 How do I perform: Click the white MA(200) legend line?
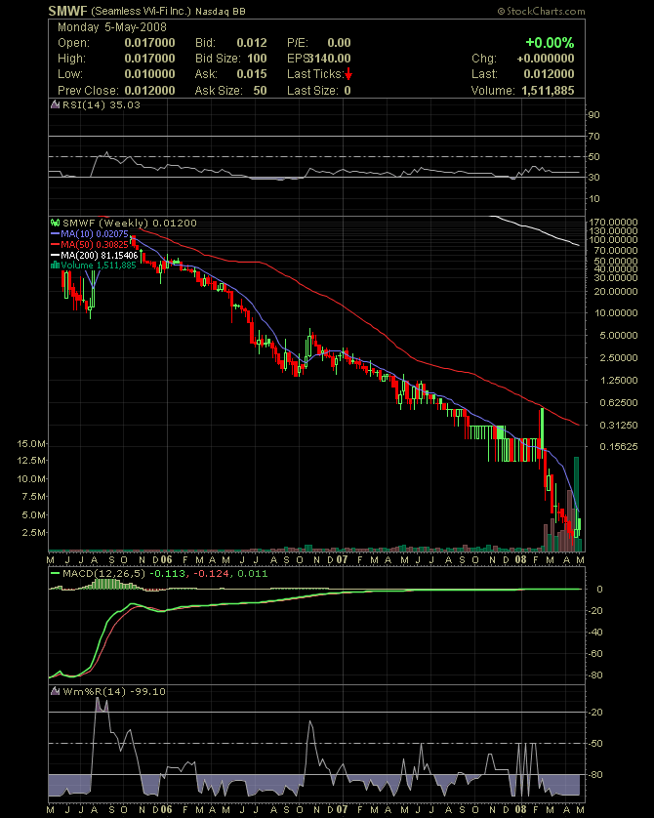coord(55,255)
